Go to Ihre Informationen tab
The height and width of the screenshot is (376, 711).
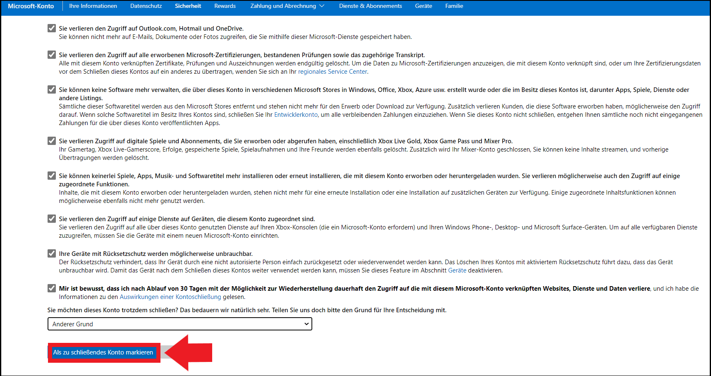click(93, 6)
